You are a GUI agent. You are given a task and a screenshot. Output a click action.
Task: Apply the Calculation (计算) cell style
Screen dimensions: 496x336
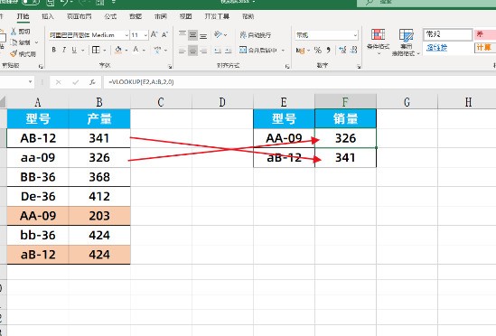485,48
